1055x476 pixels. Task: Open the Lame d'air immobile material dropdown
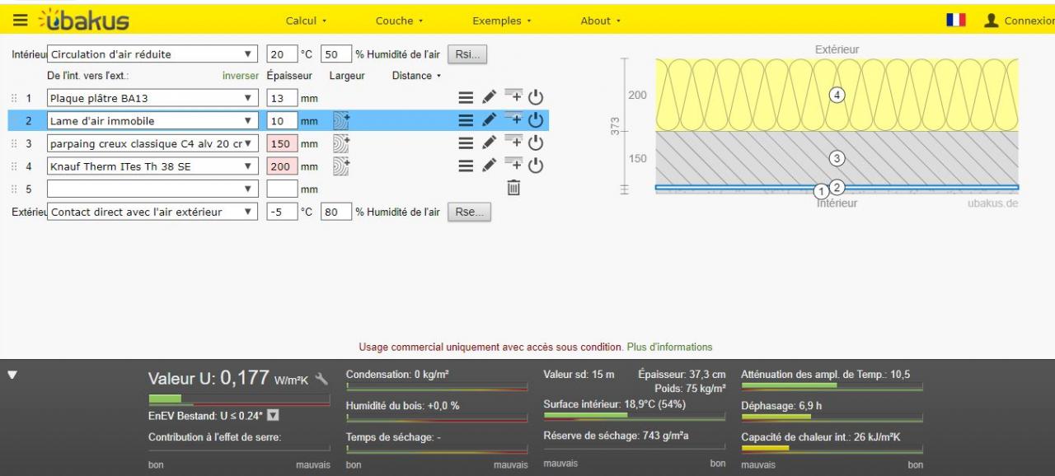(153, 121)
